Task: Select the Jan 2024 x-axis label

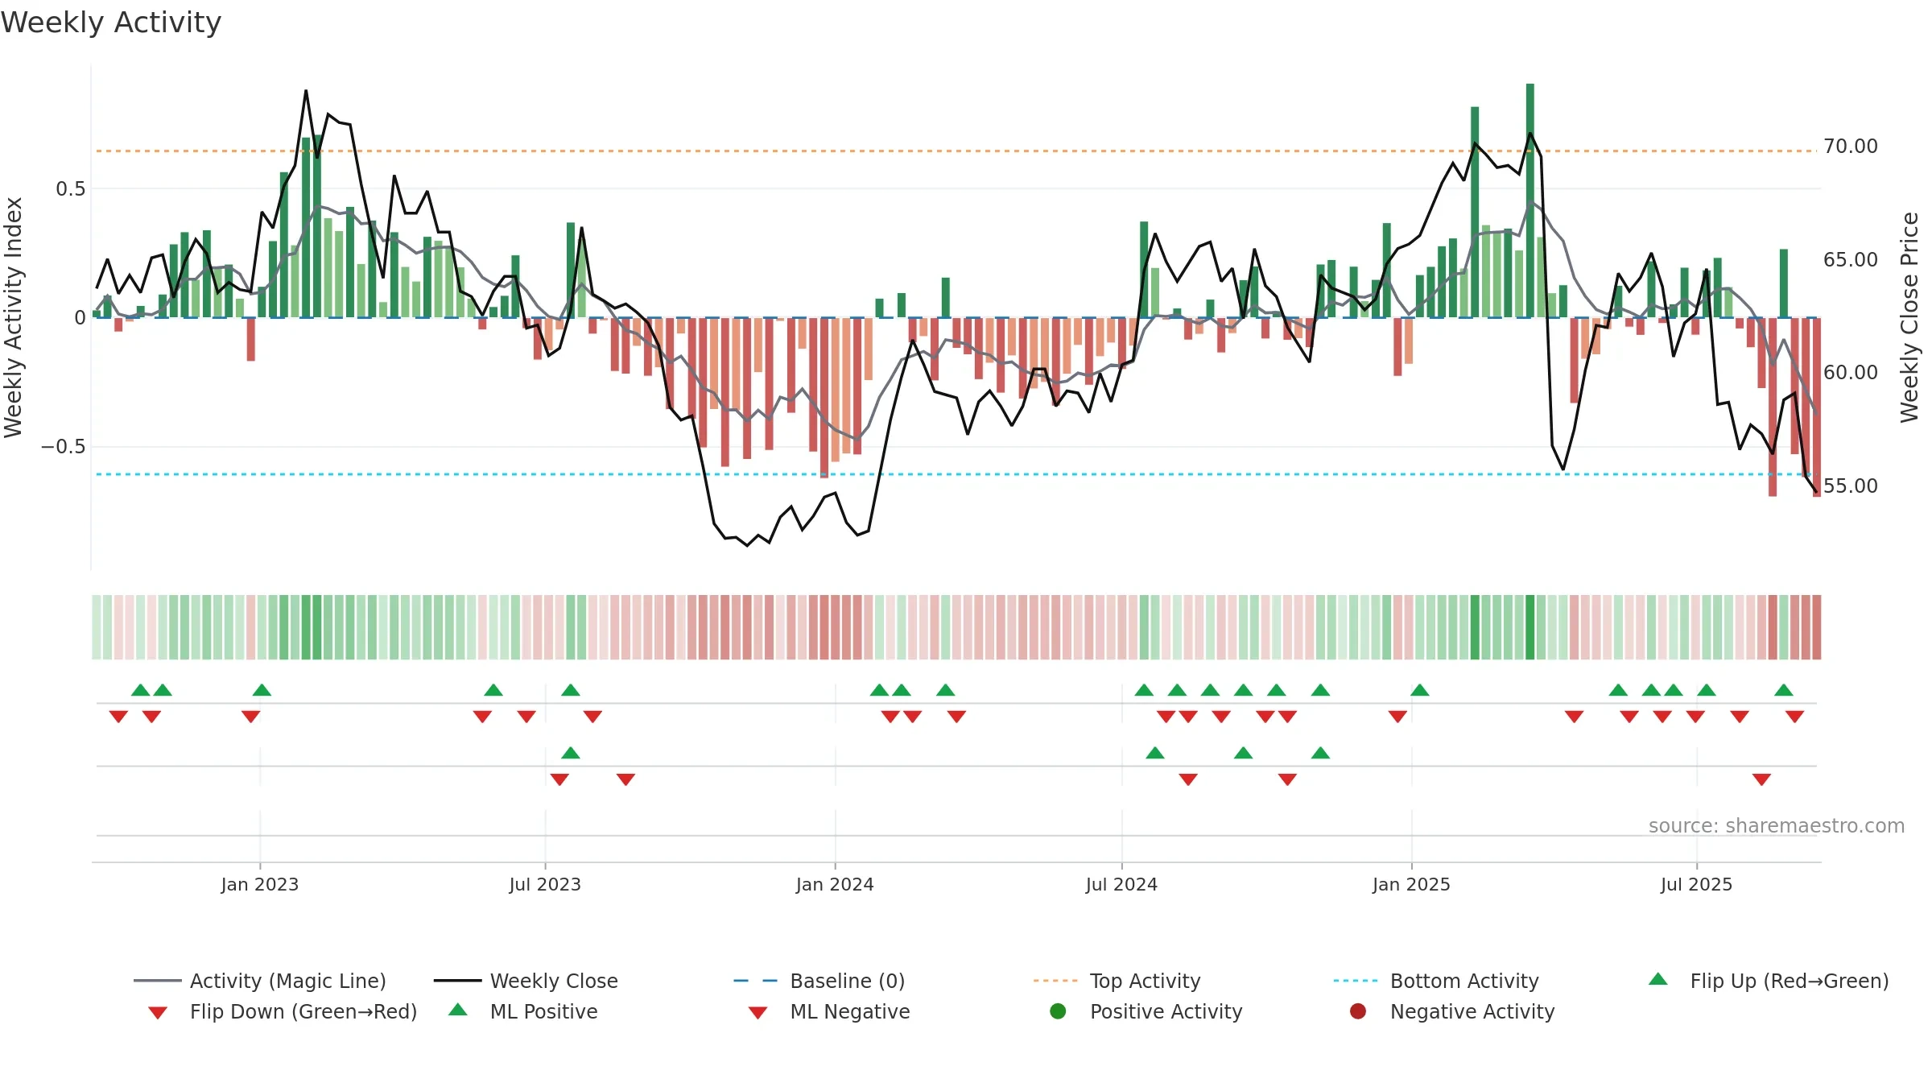Action: point(835,884)
